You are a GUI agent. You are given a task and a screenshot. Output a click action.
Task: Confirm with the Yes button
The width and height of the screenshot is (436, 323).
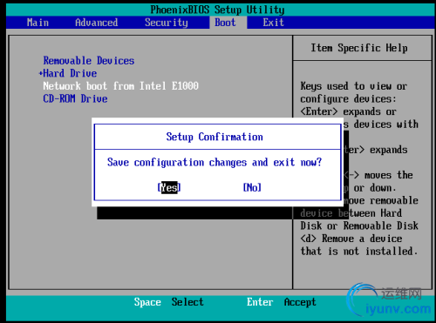[169, 187]
